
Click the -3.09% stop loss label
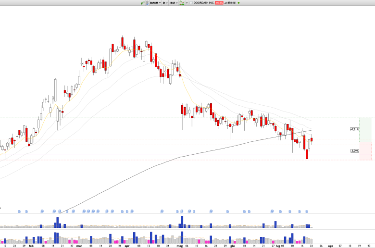click(354, 151)
